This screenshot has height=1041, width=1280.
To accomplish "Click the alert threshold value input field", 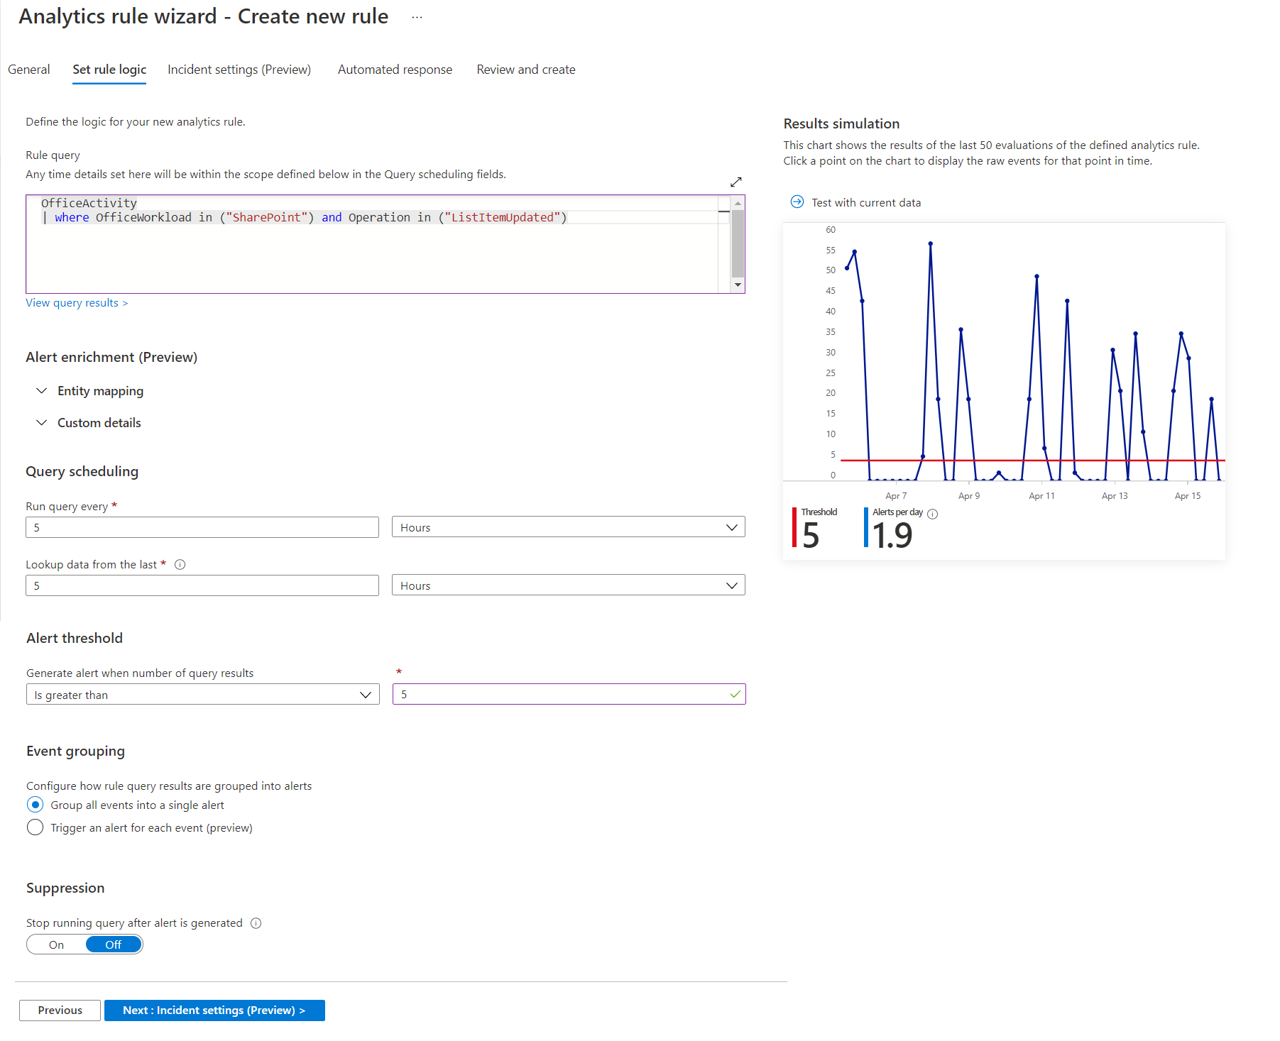I will tap(561, 695).
